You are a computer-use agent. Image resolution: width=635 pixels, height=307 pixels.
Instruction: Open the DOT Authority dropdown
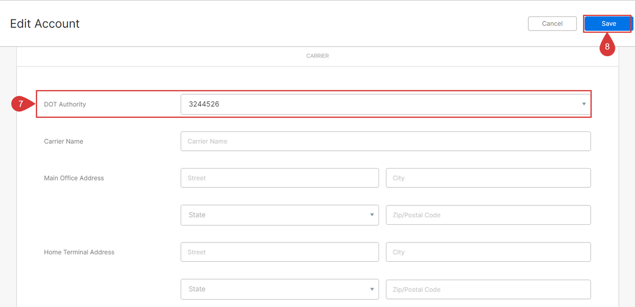pos(385,104)
